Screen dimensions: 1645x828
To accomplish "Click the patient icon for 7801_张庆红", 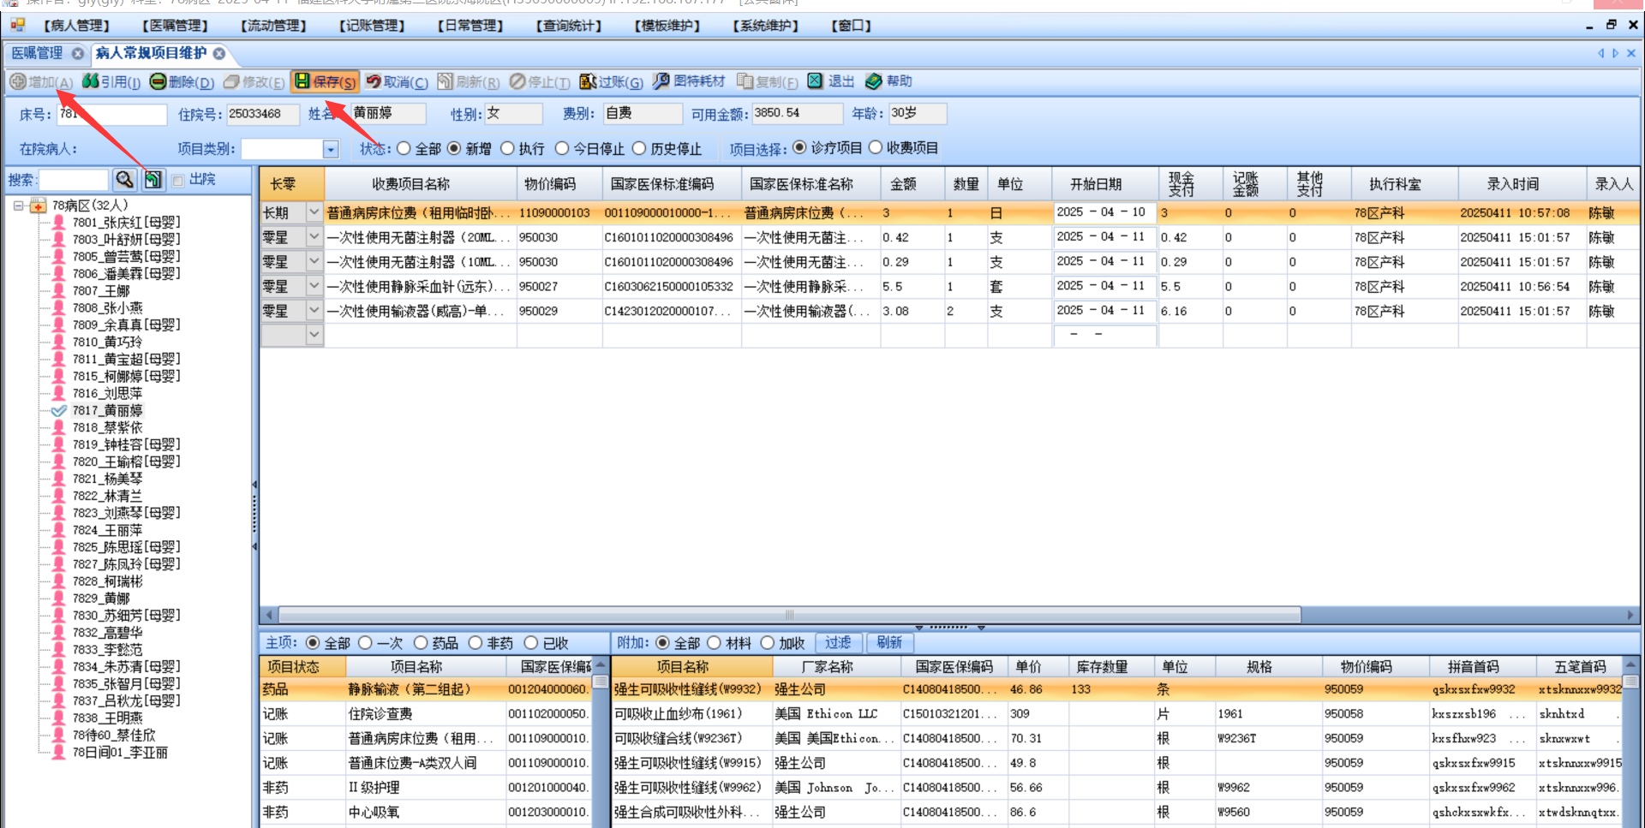I will (58, 223).
